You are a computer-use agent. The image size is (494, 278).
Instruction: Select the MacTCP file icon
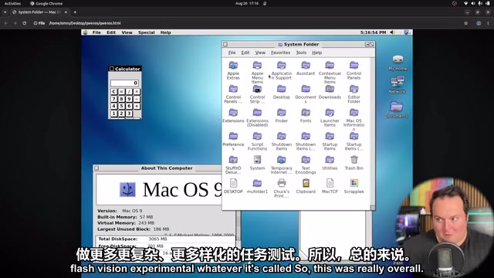pos(330,184)
